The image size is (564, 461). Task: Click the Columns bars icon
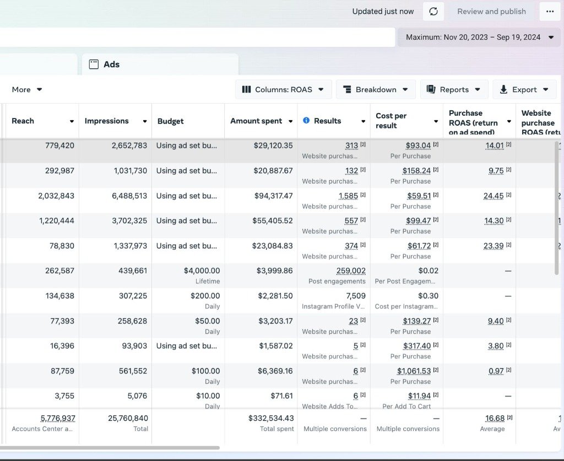246,89
